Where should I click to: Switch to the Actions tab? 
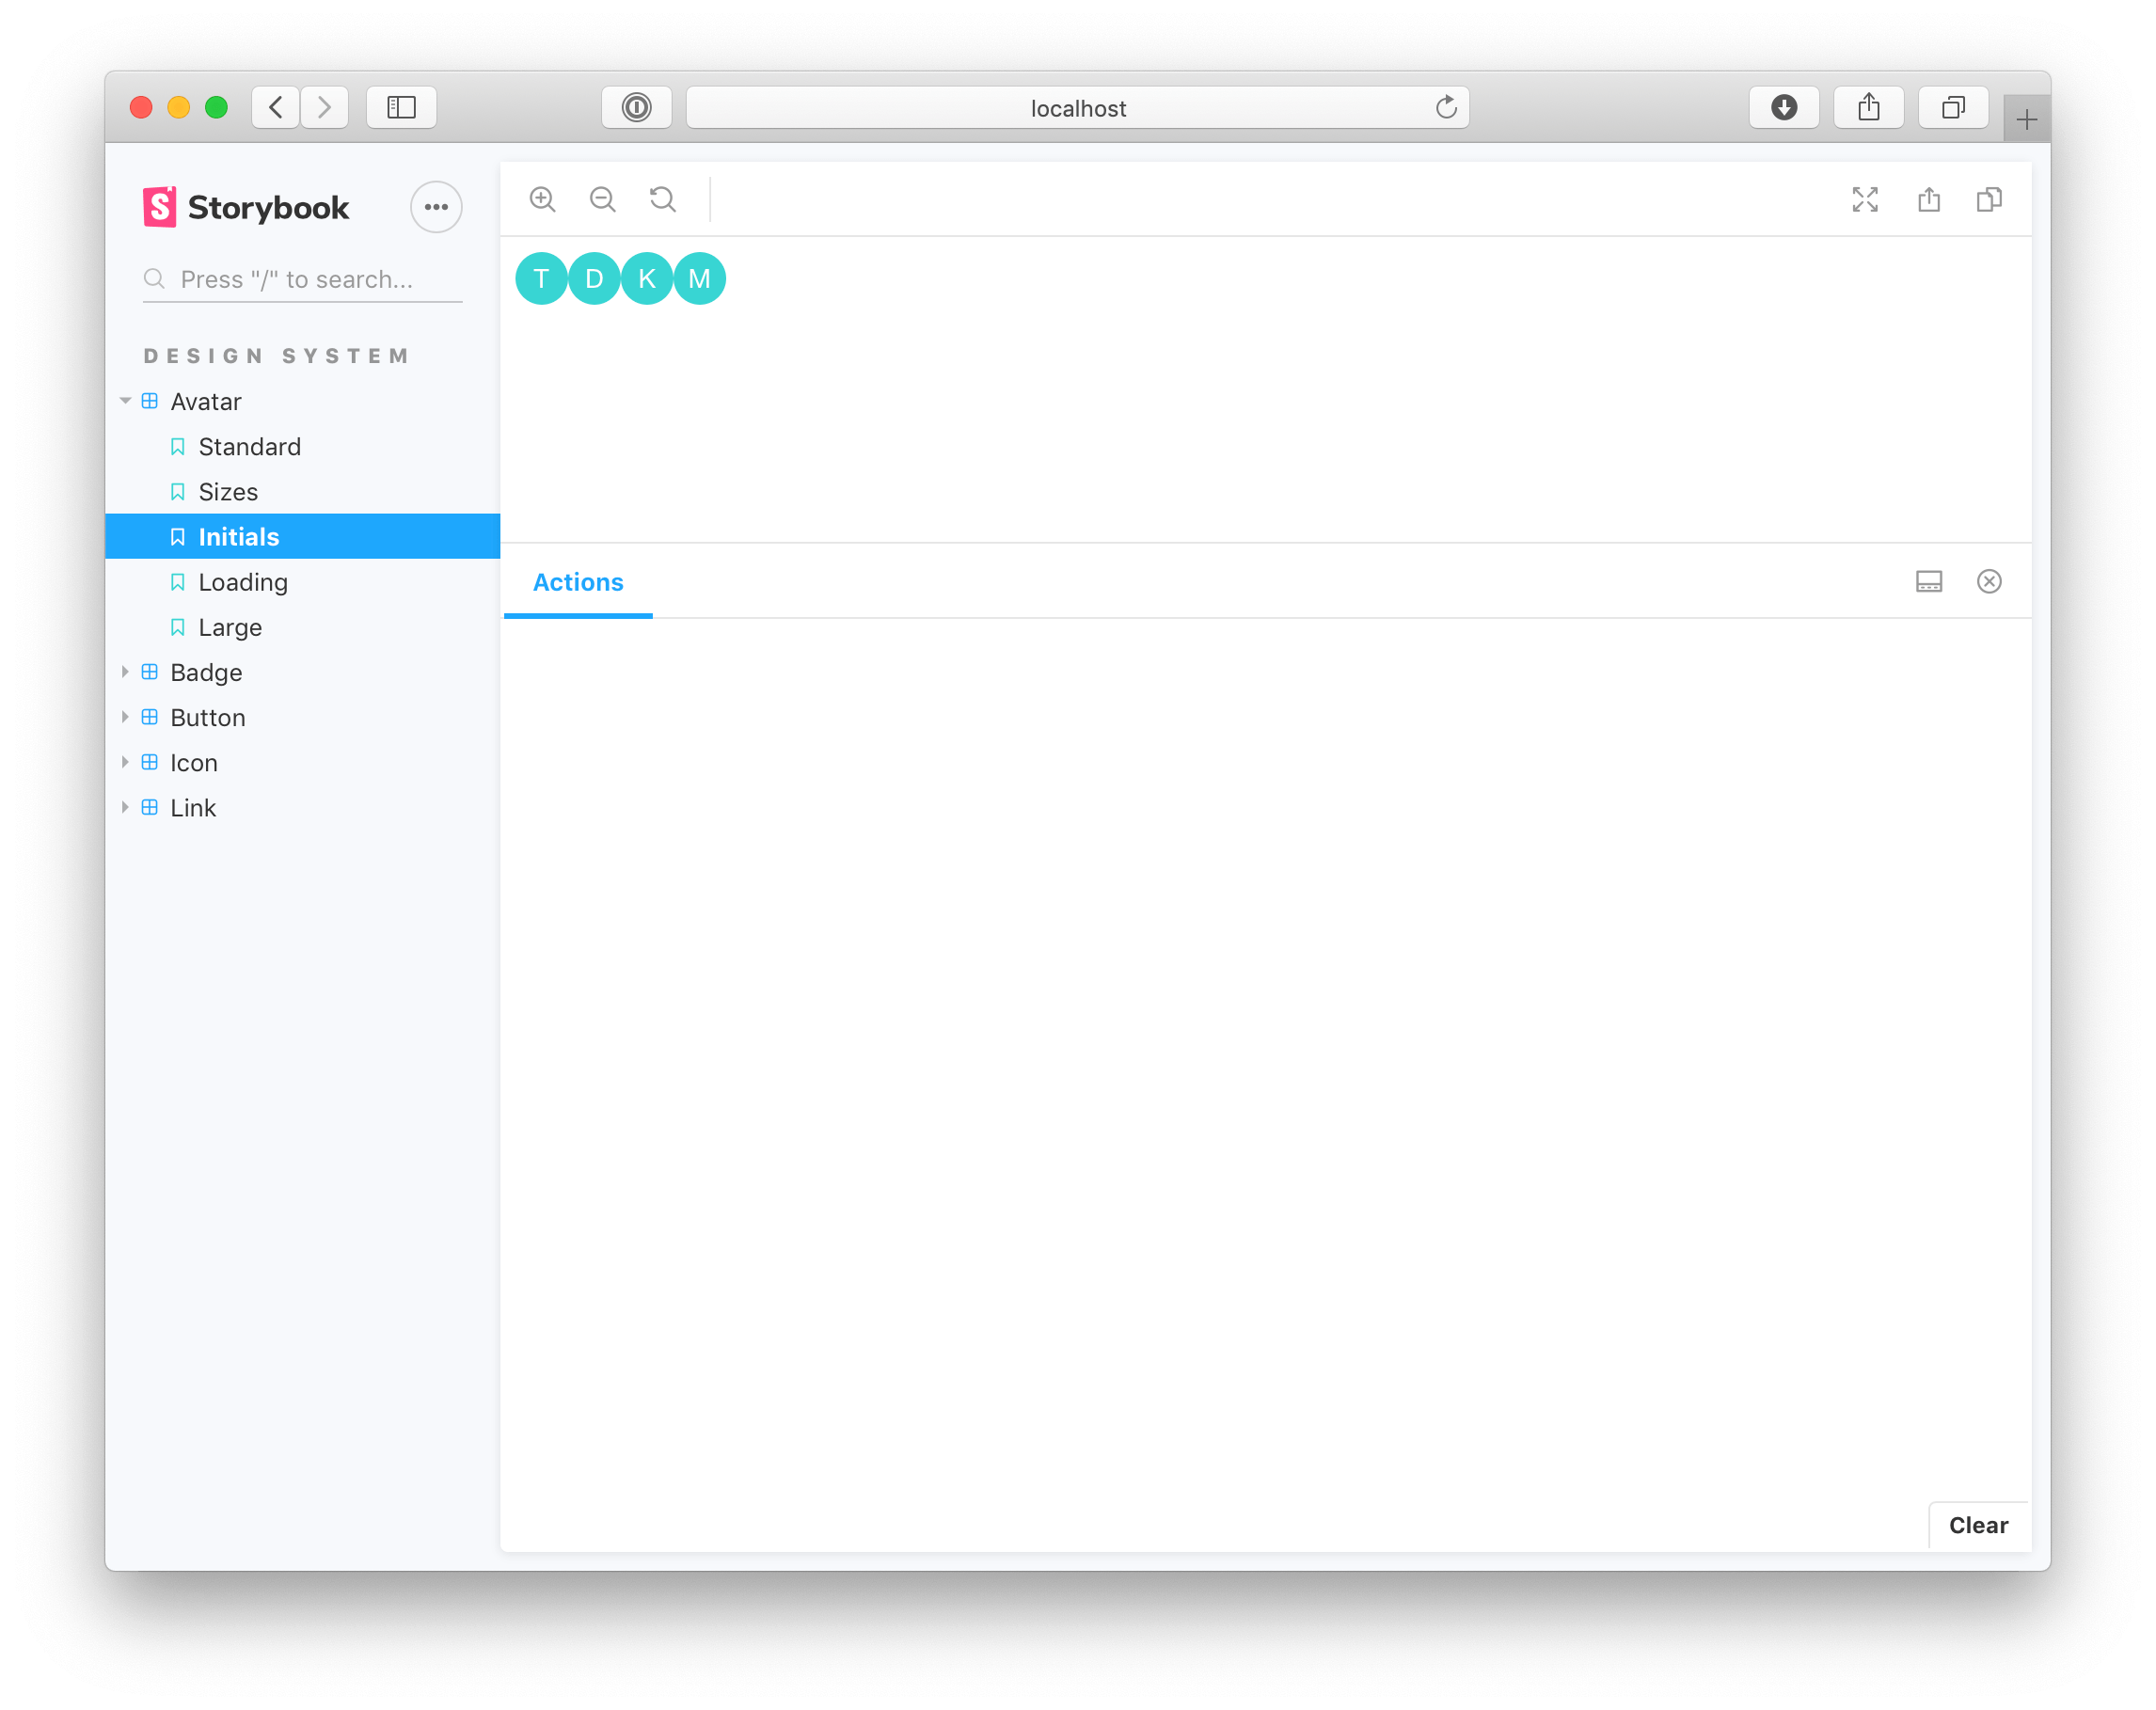(x=578, y=581)
